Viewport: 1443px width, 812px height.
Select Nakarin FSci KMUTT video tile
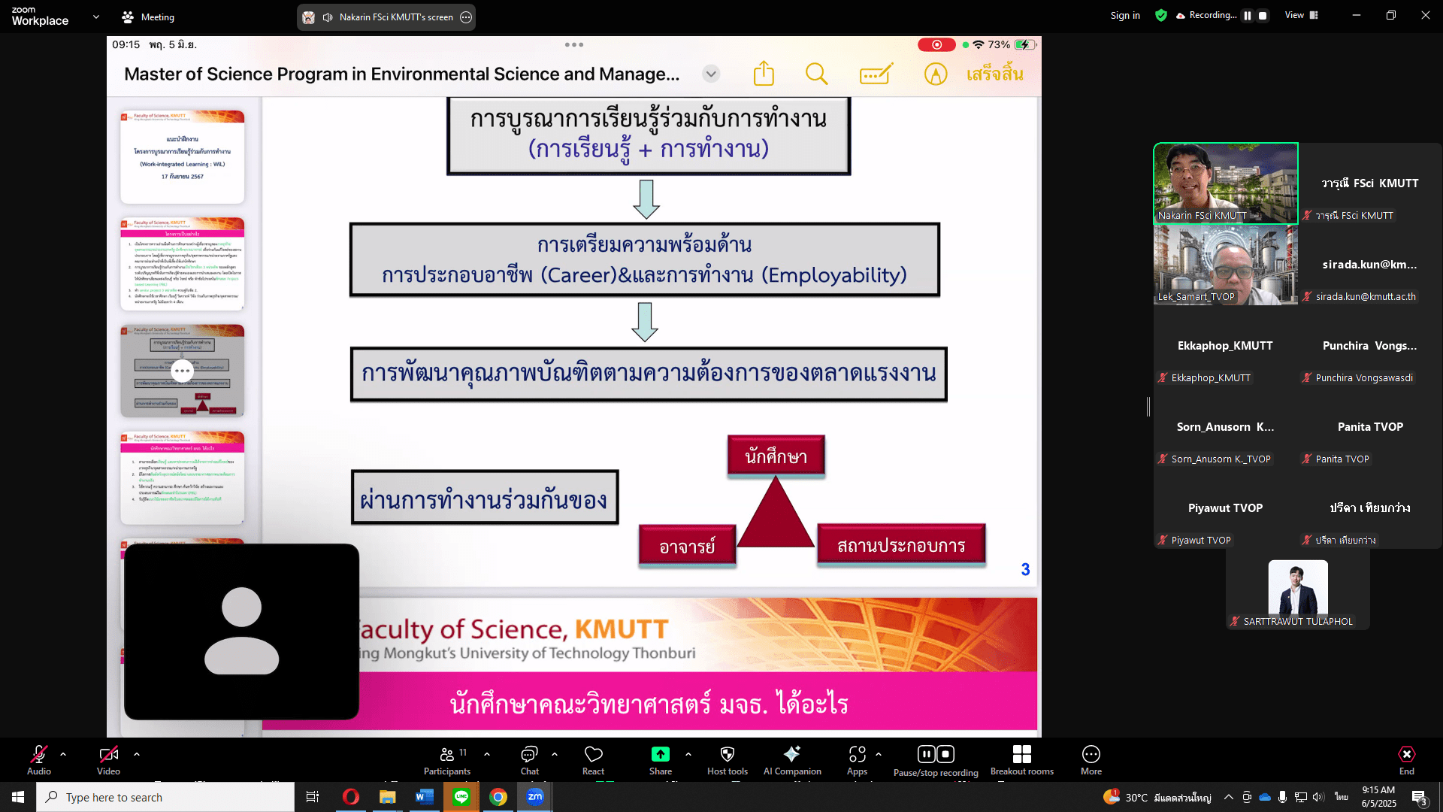point(1226,183)
